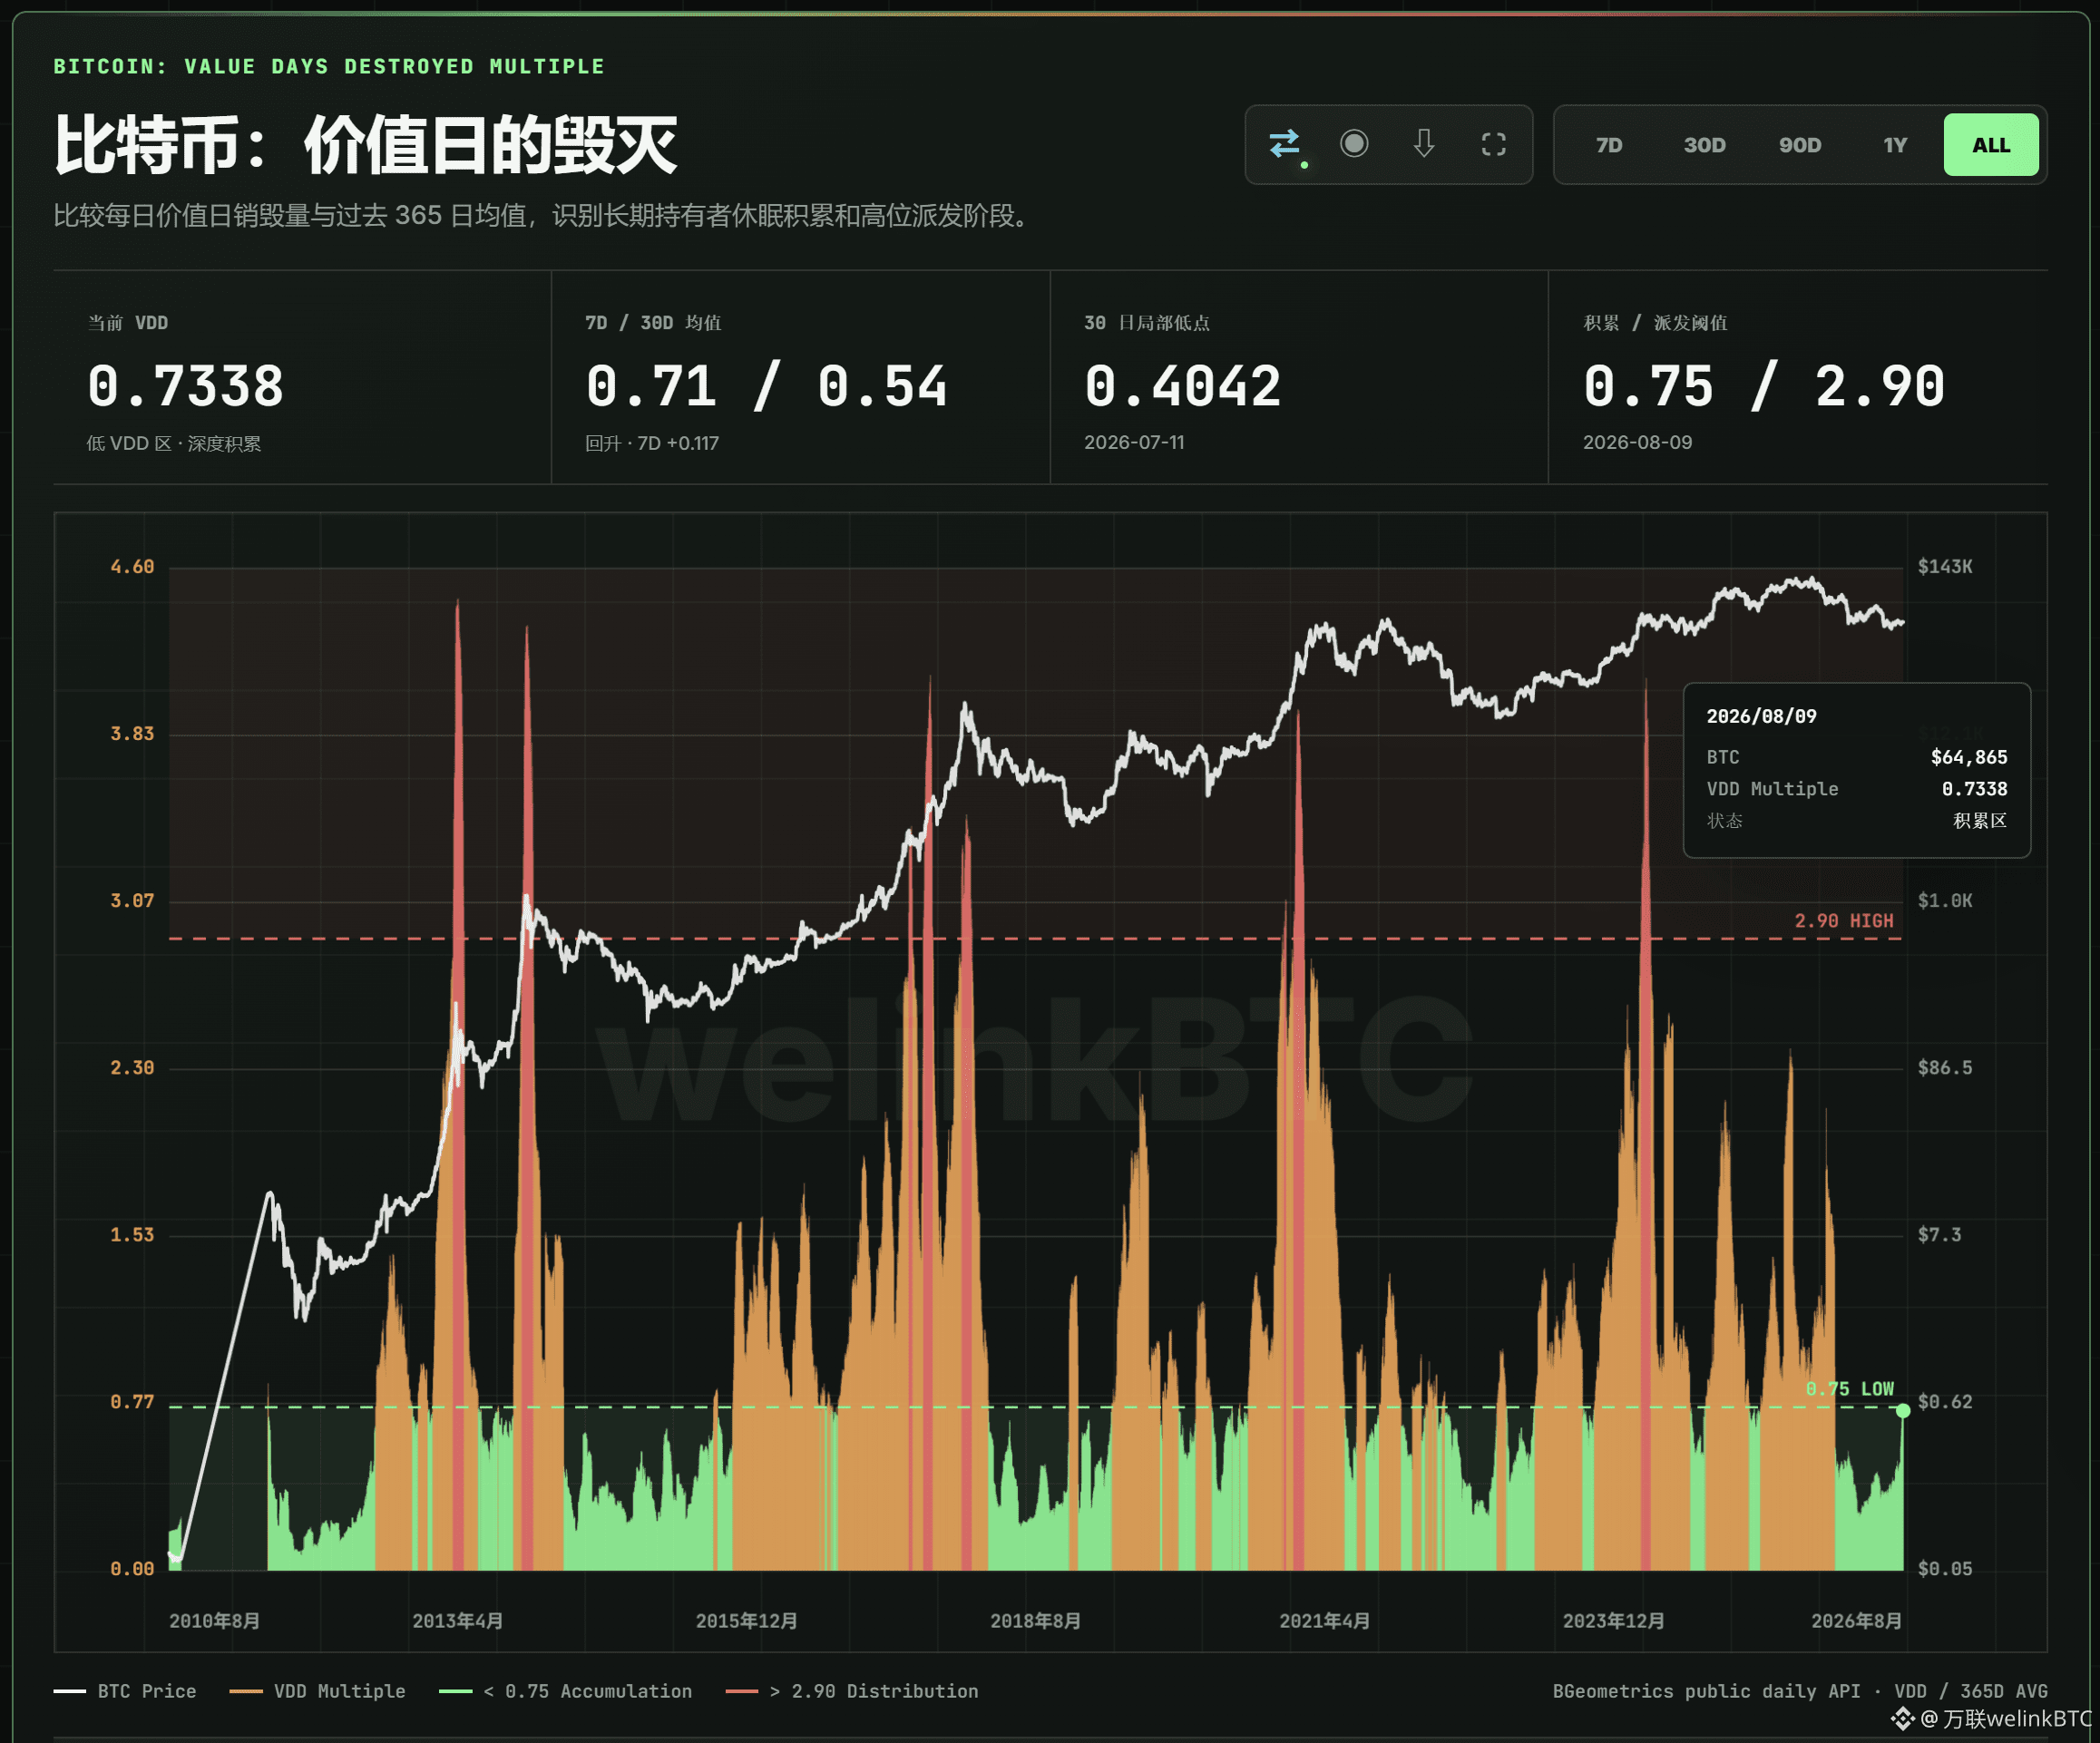Click the 0.4042 local low value

click(x=1182, y=386)
